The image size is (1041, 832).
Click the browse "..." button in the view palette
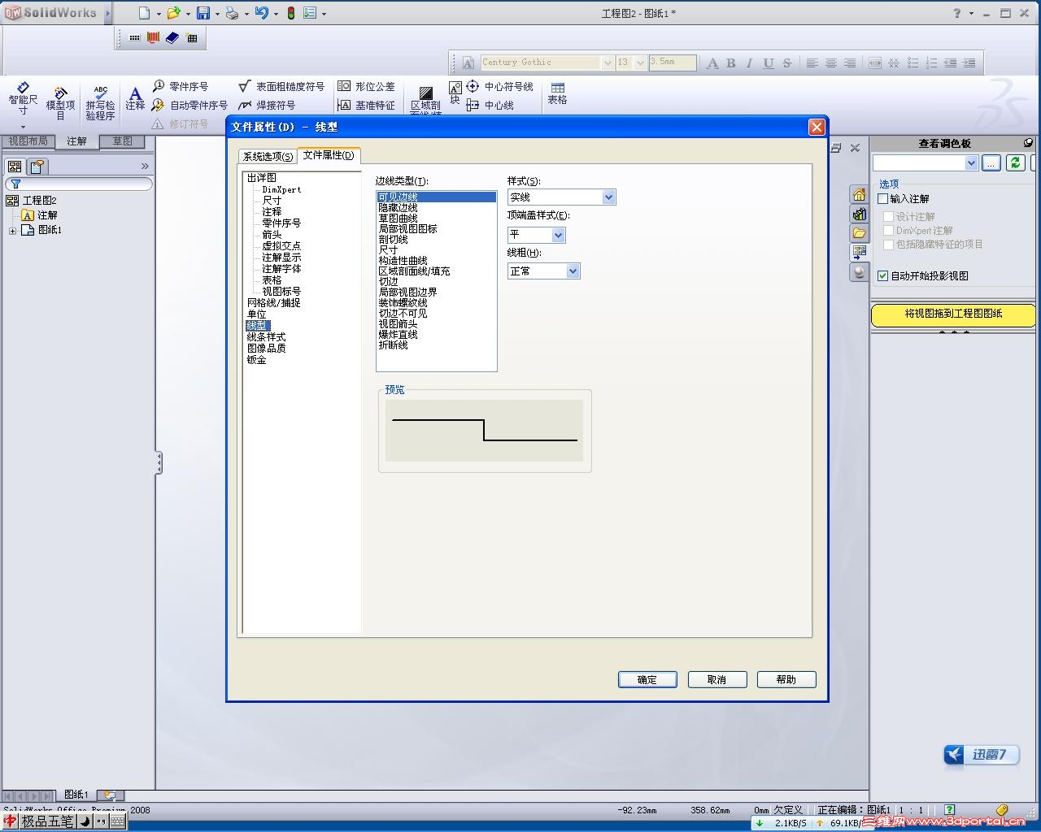pos(991,163)
